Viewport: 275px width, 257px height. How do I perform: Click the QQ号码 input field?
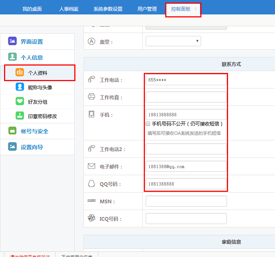186,184
